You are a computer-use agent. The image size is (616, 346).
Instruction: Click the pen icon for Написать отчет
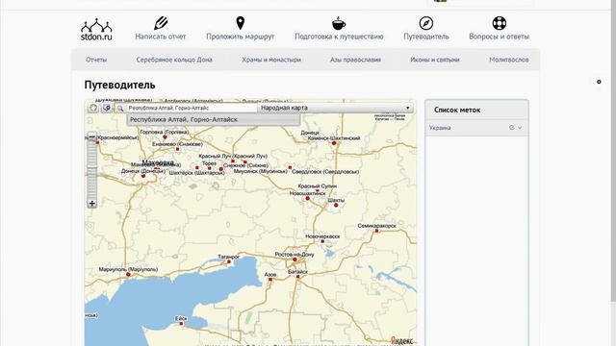(x=161, y=23)
